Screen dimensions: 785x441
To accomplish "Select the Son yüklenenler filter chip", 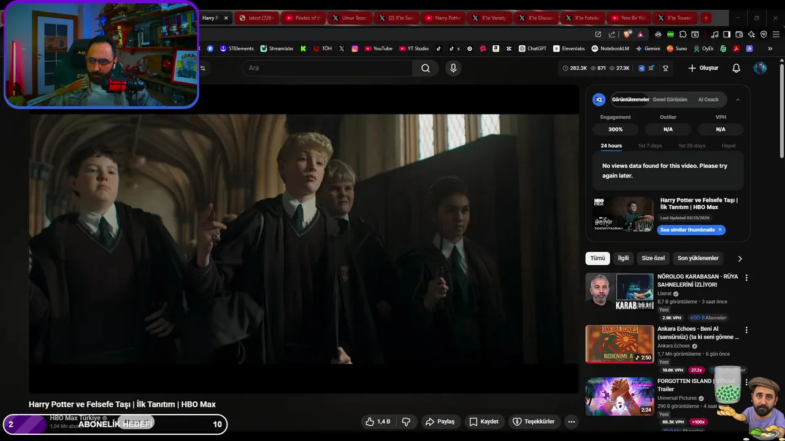I will (x=698, y=258).
